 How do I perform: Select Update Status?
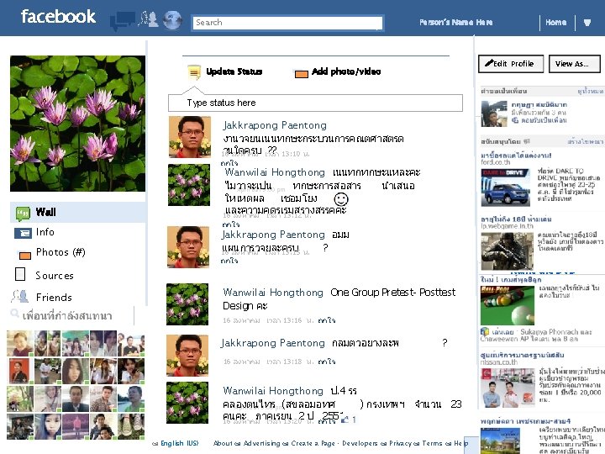tap(234, 71)
